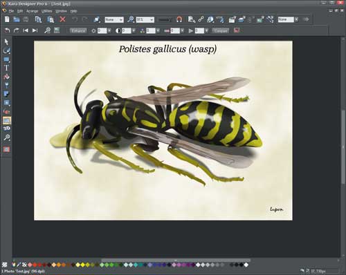
Task: Click the grayed Redo arrow
Action: coord(85,19)
